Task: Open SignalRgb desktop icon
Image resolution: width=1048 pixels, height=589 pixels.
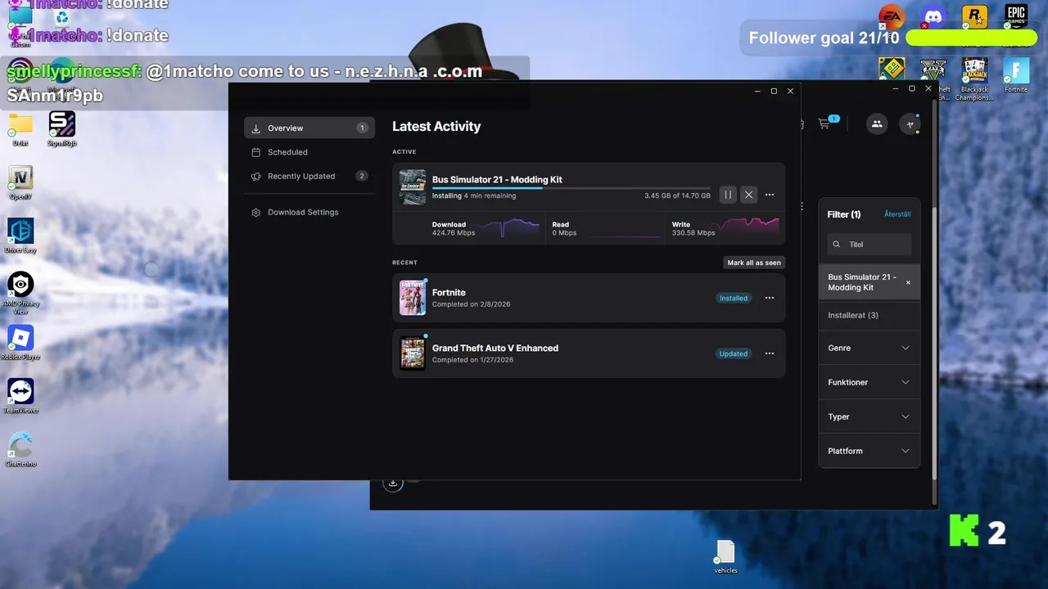Action: click(x=62, y=129)
